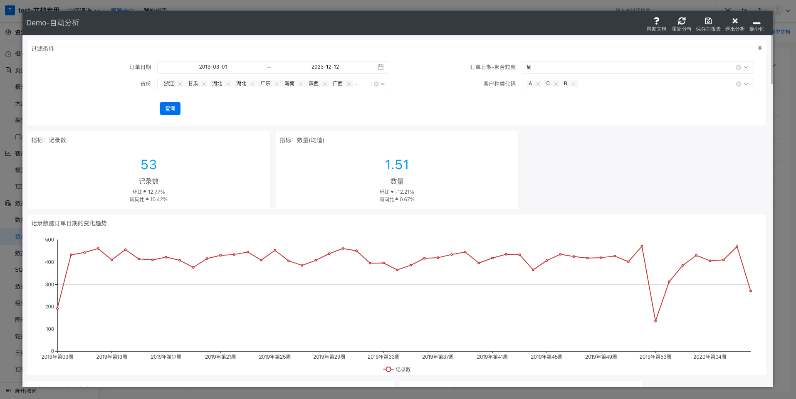The width and height of the screenshot is (796, 399).
Task: Click the 53 记录数 metric value
Action: coord(148,165)
